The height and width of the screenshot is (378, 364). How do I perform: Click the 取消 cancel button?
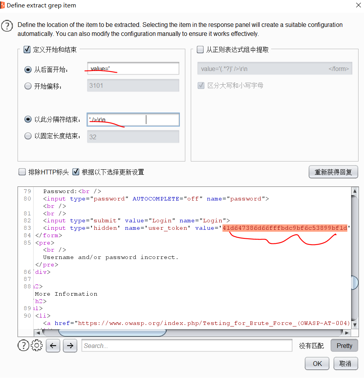(345, 364)
